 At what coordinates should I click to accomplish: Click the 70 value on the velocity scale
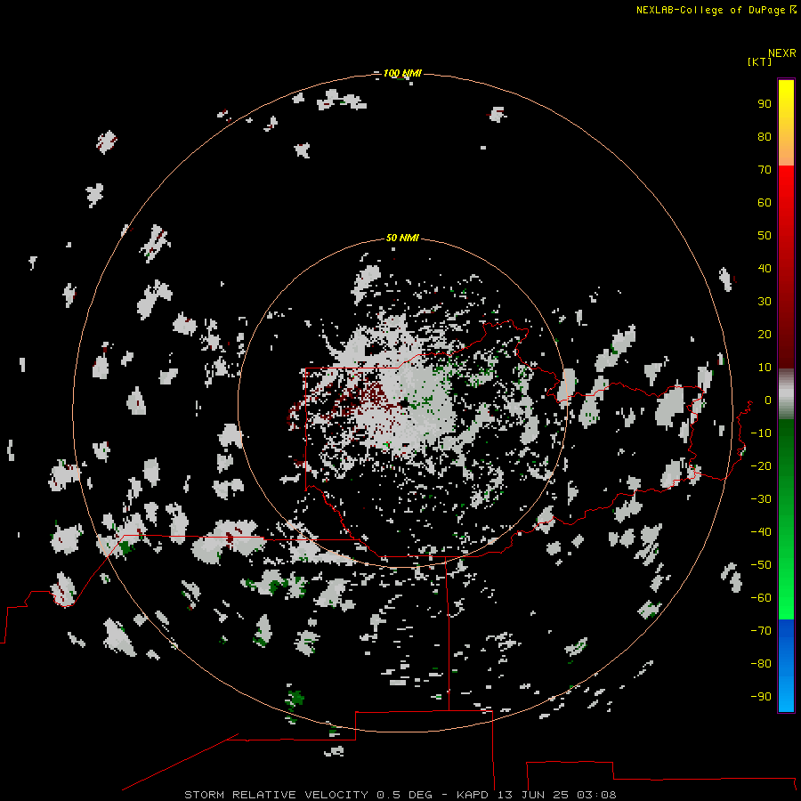tap(765, 170)
